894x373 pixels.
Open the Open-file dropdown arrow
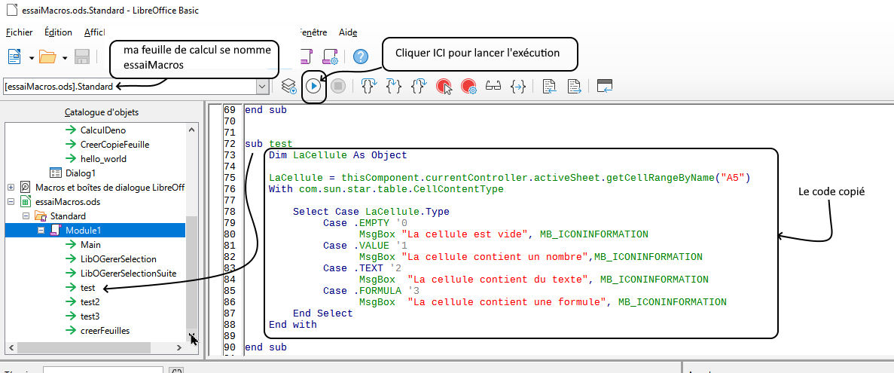pyautogui.click(x=65, y=57)
